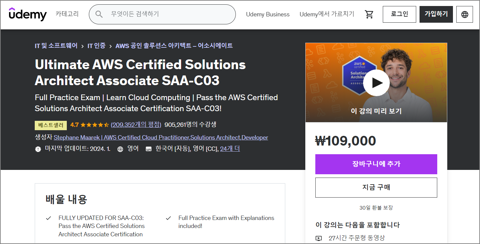Click the star rating icons
The height and width of the screenshot is (244, 480).
95,125
